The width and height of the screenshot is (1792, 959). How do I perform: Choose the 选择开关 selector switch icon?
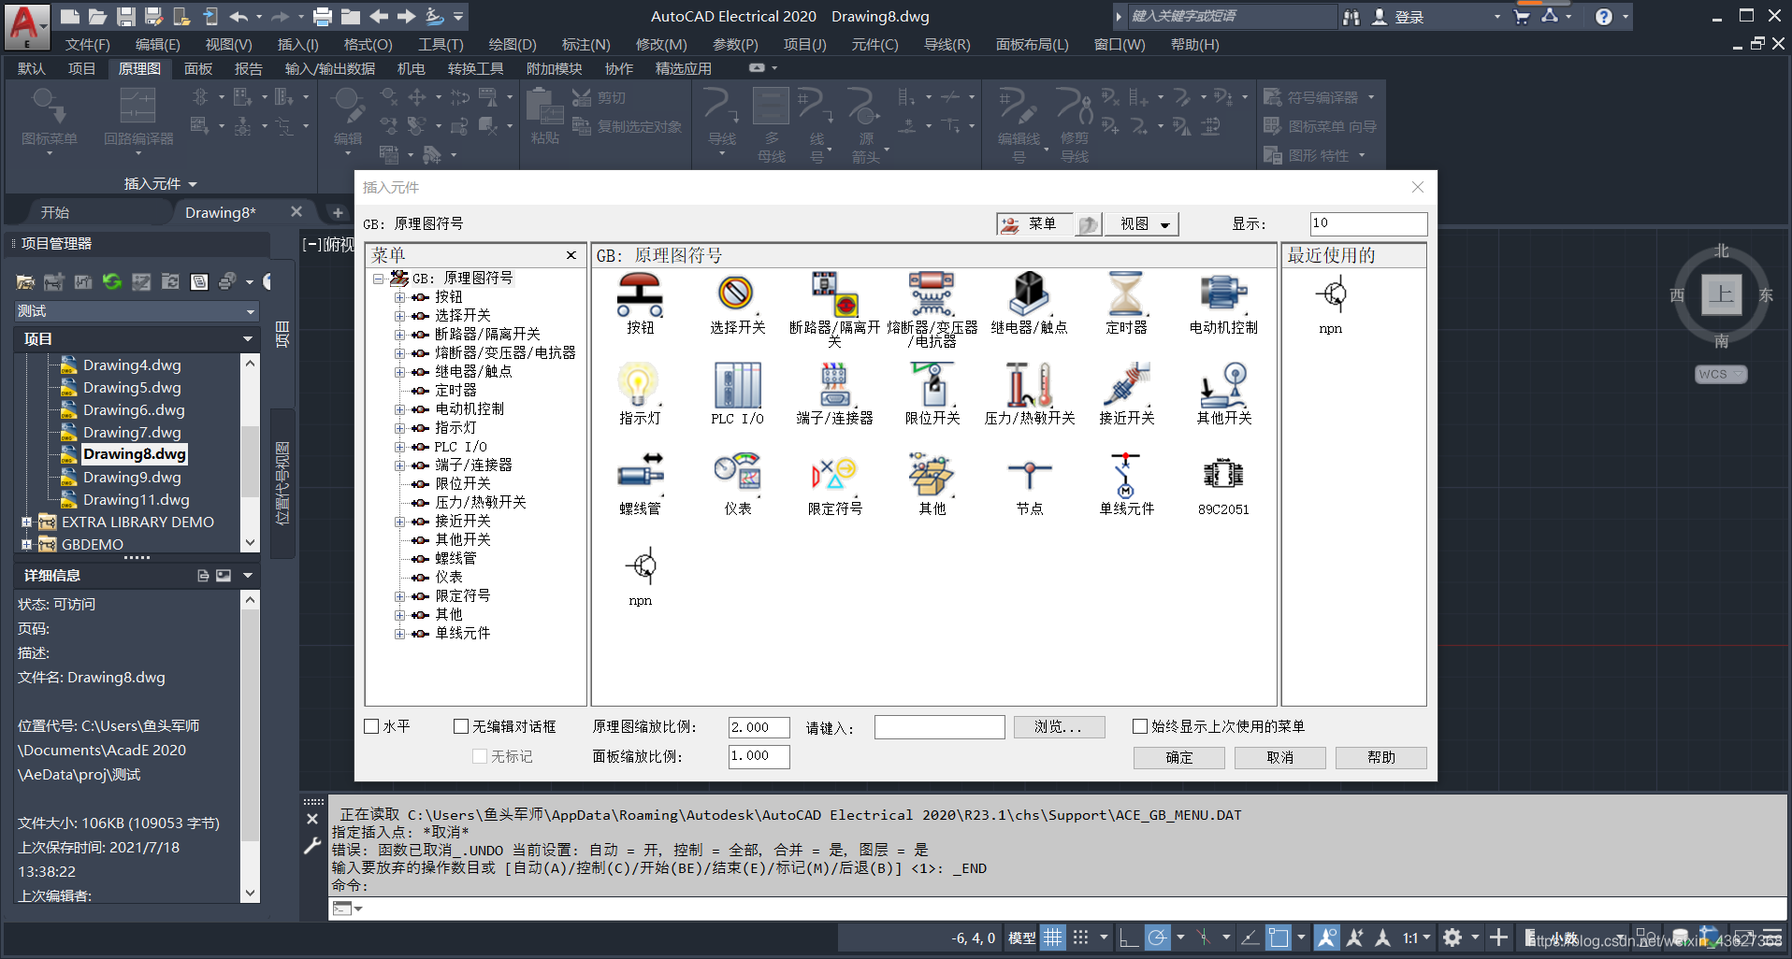pyautogui.click(x=737, y=294)
